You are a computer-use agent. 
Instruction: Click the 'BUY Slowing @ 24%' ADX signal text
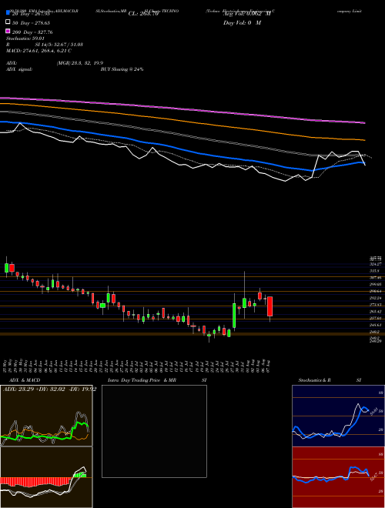click(x=122, y=69)
